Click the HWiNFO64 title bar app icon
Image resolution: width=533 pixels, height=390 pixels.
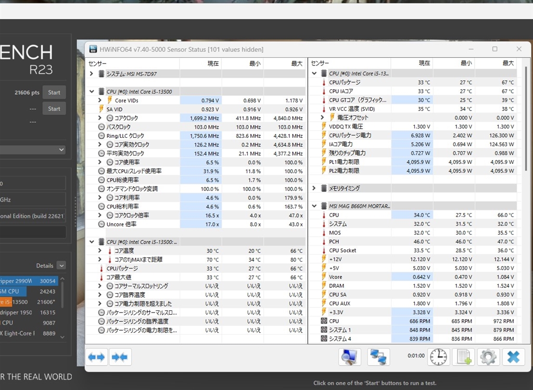pyautogui.click(x=93, y=49)
